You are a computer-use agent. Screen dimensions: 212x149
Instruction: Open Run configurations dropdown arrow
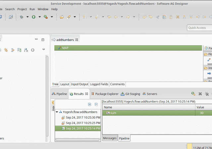point(40,17)
